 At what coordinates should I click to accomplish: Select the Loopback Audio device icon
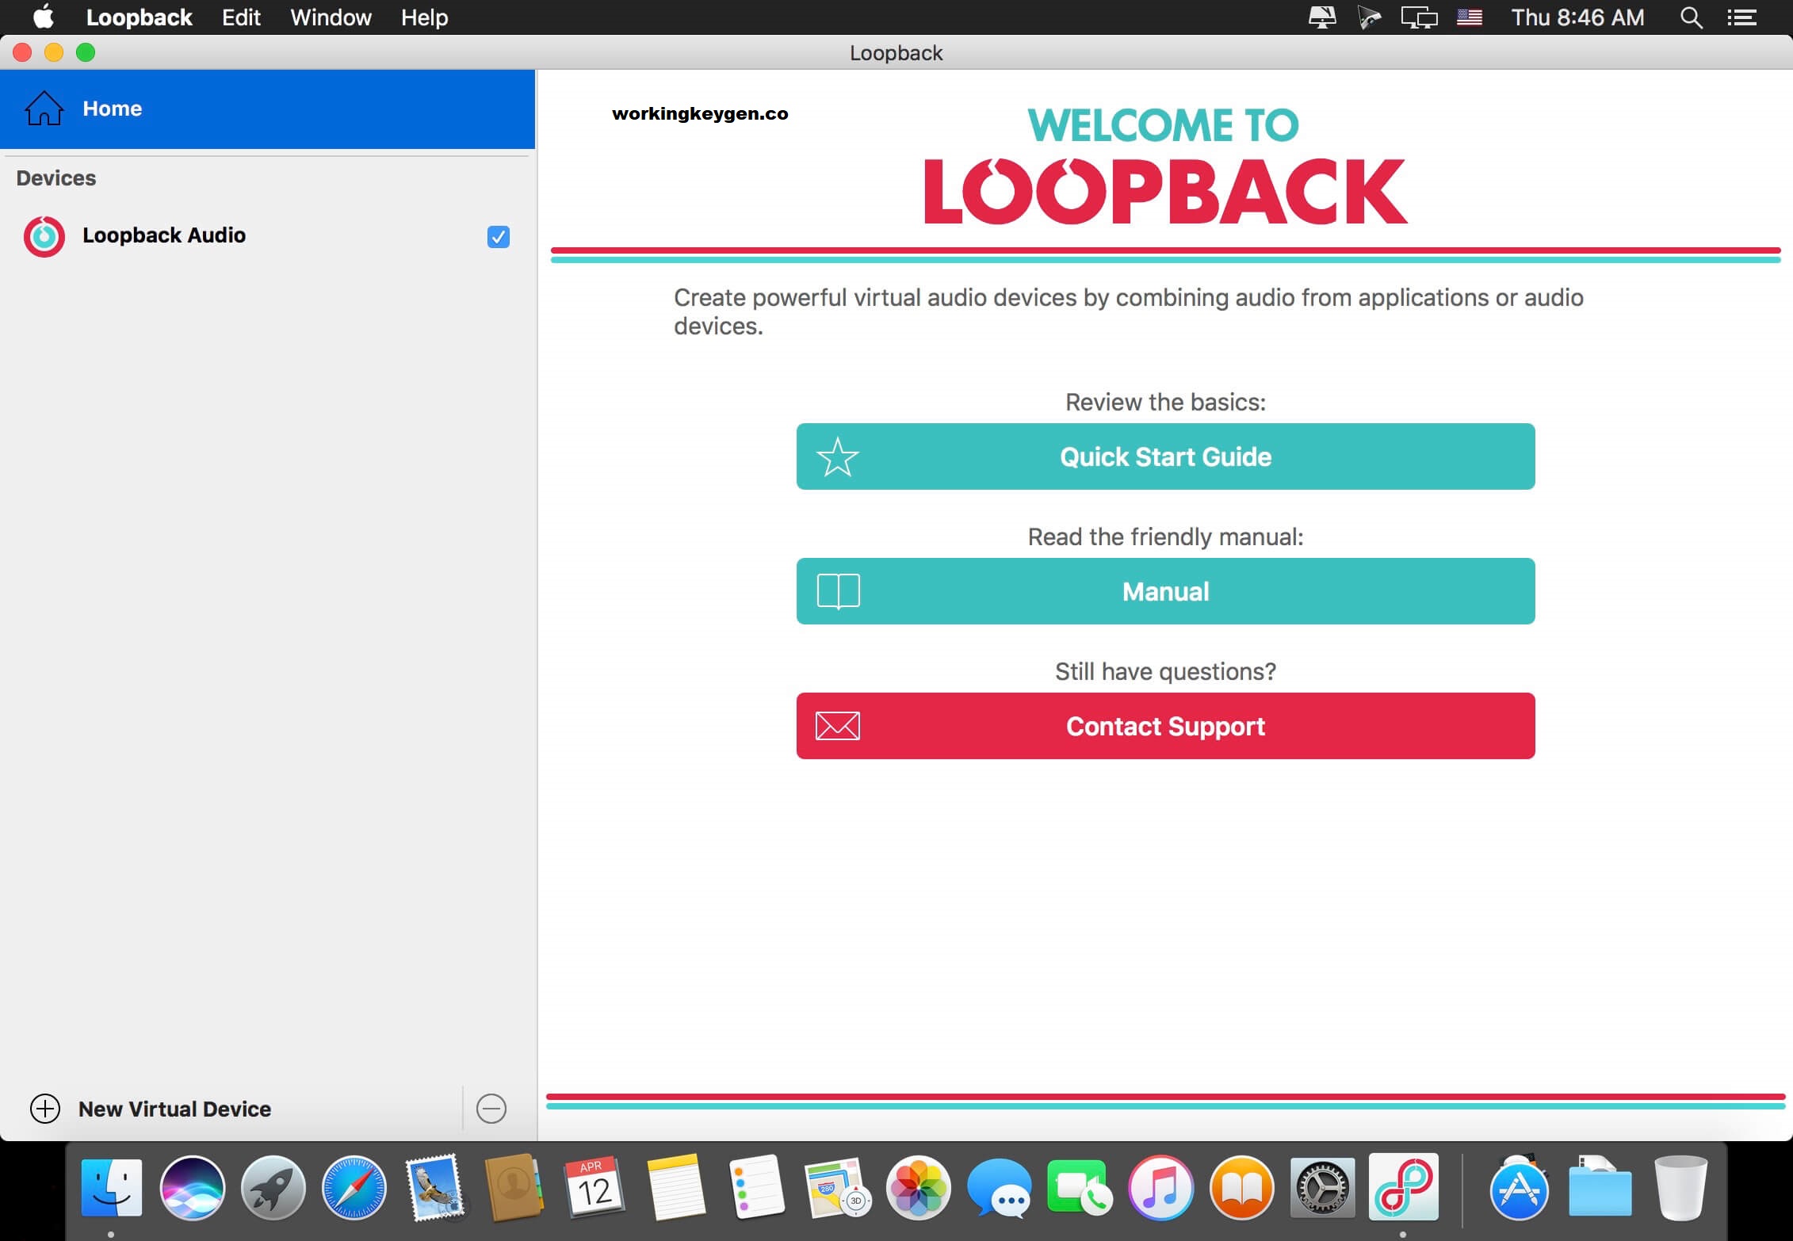(x=44, y=235)
